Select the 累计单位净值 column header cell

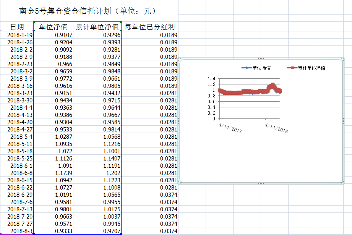[x=97, y=27]
